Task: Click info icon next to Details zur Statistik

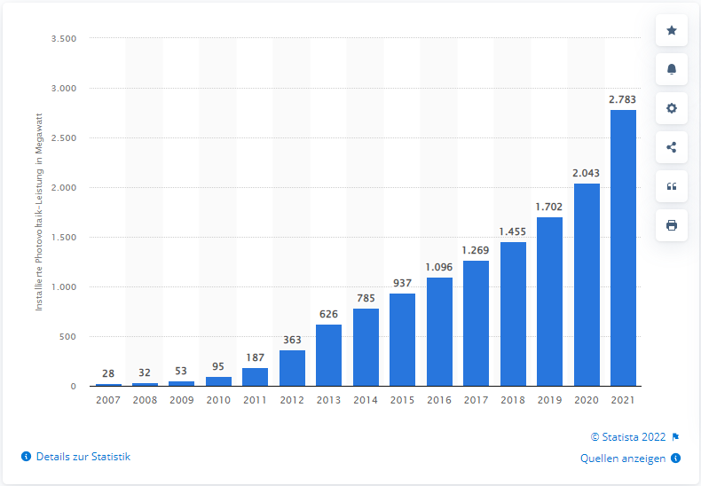Action: click(x=26, y=457)
